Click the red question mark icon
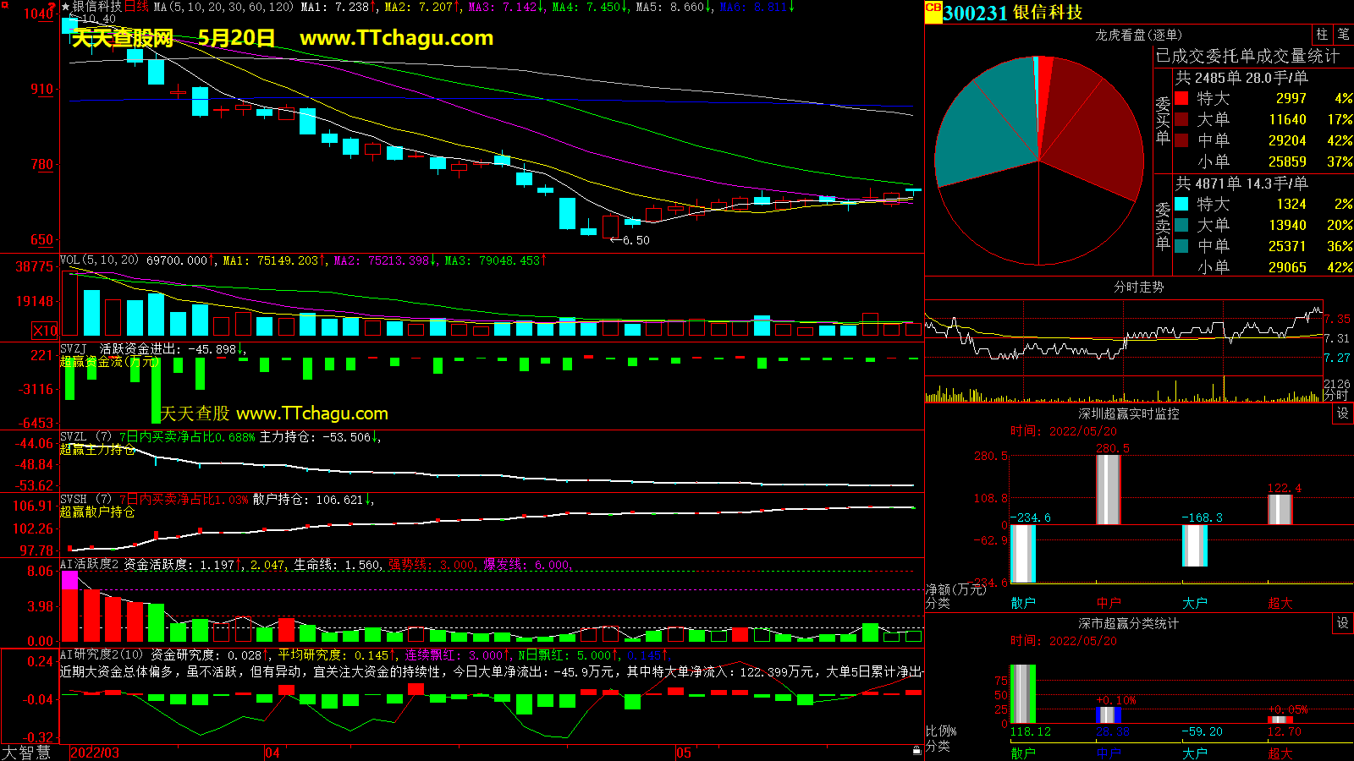The width and height of the screenshot is (1354, 761). tap(52, 7)
